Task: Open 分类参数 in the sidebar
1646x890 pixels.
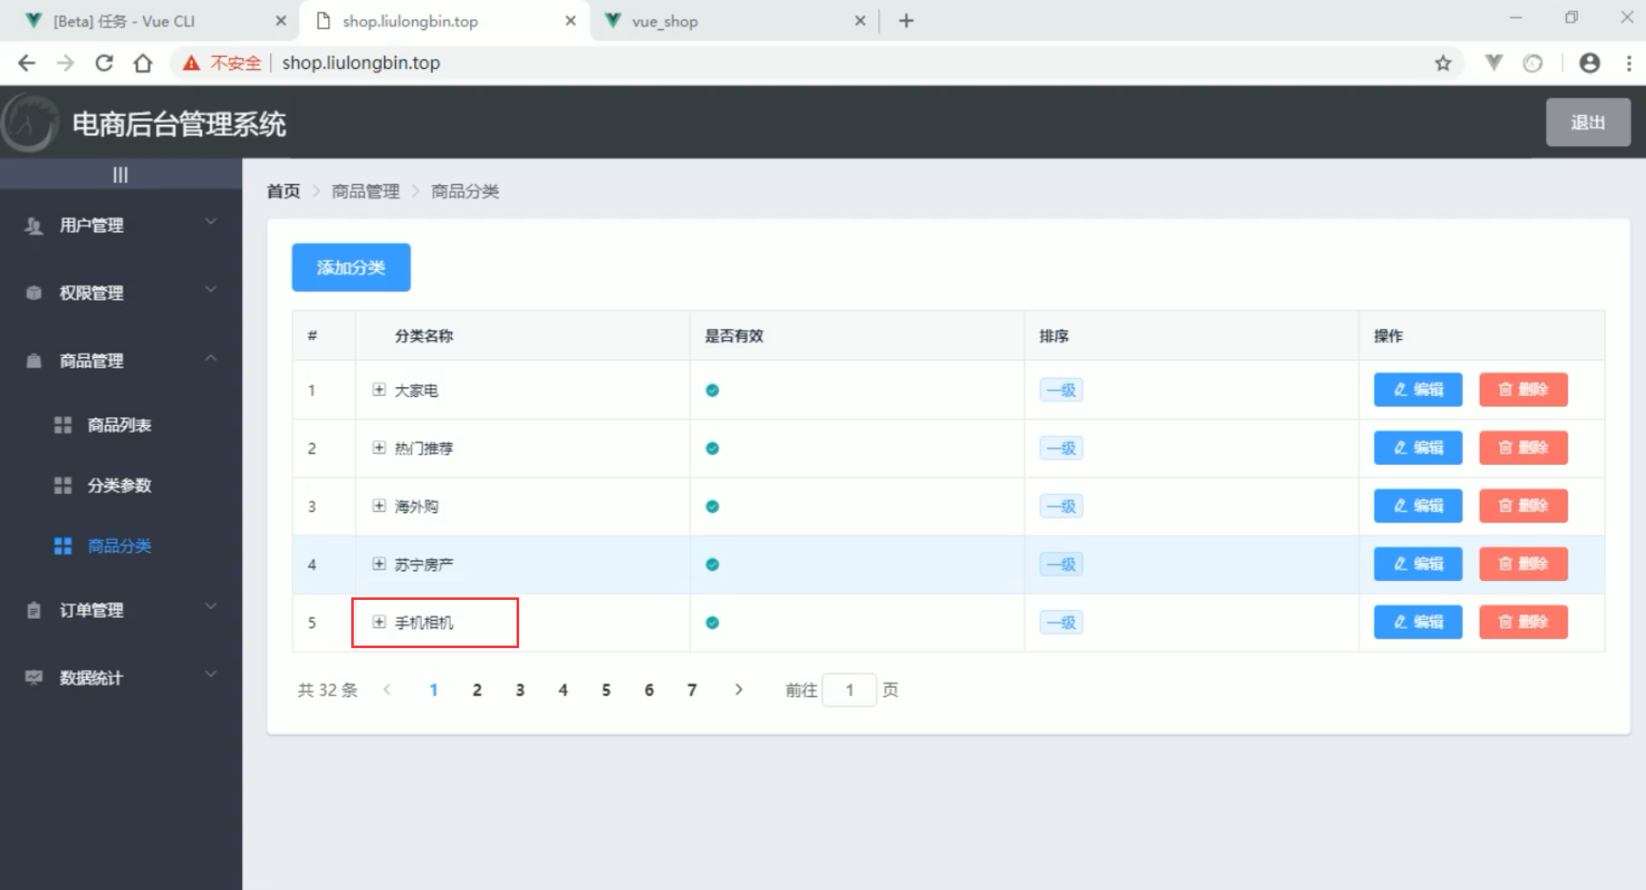Action: pos(119,485)
